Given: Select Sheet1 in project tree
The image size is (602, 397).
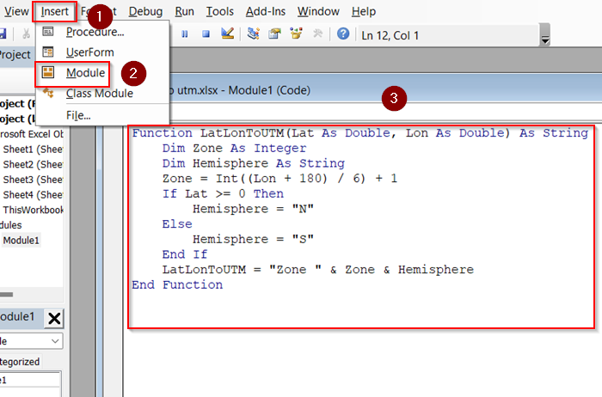Looking at the screenshot, I should [33, 150].
